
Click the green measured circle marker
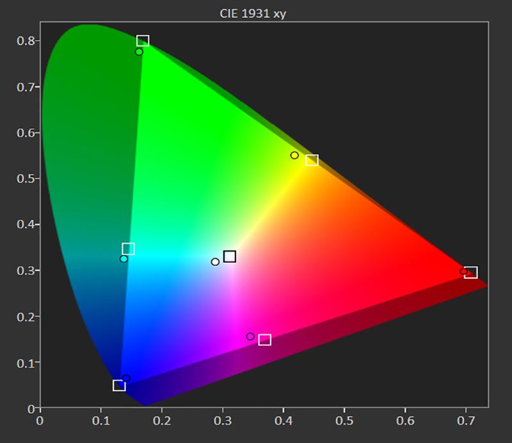click(x=139, y=52)
